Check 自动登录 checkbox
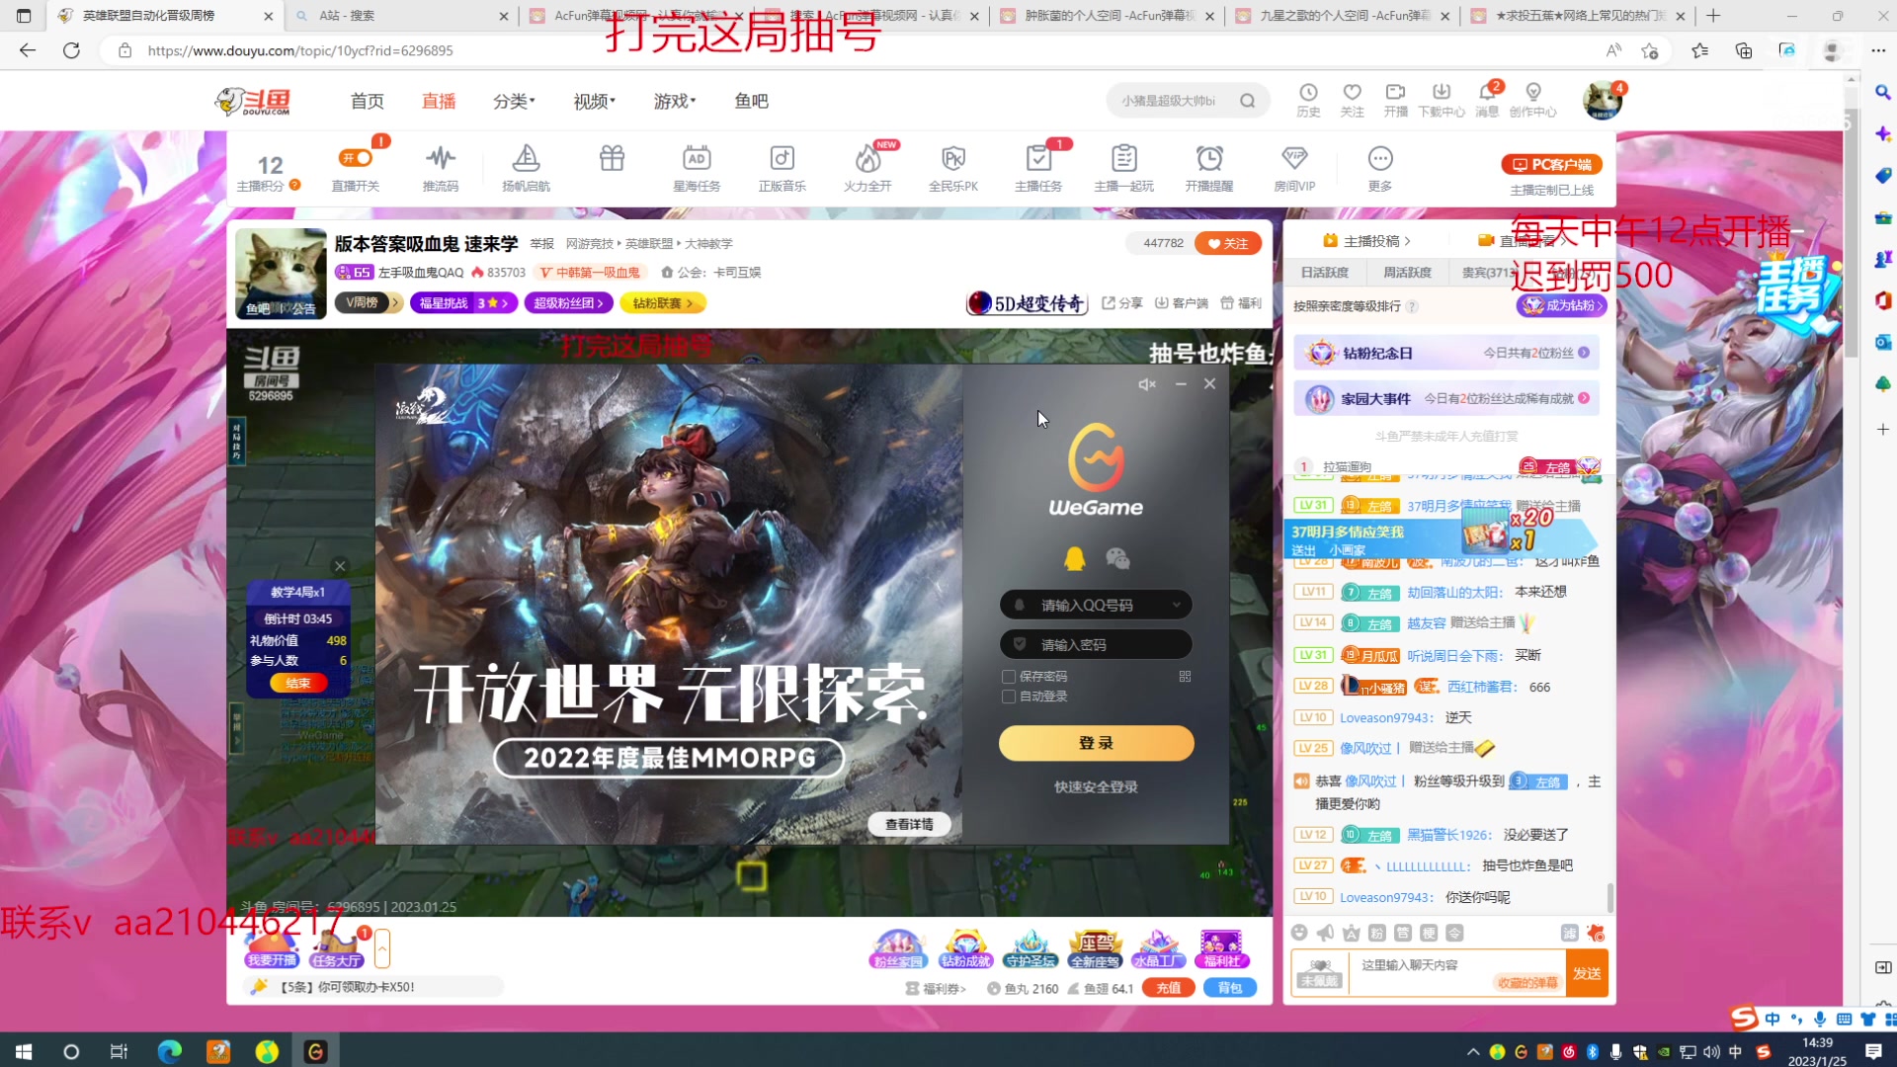1897x1067 pixels. tap(1009, 697)
